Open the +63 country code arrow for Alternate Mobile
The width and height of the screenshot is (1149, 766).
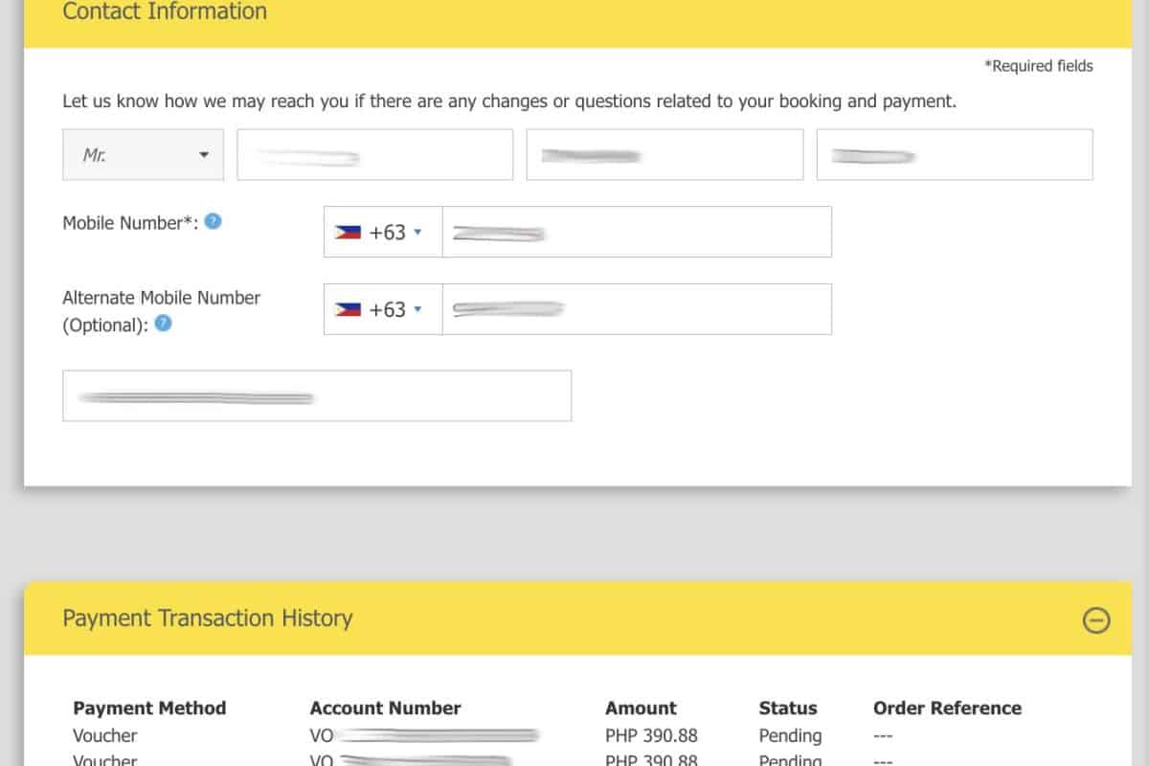click(x=417, y=310)
